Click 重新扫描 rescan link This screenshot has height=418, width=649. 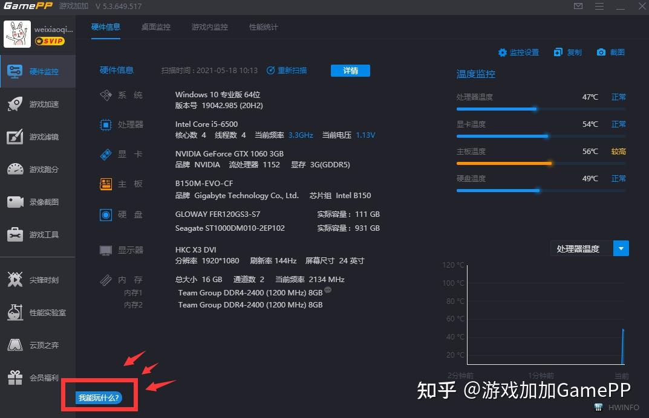[x=287, y=70]
